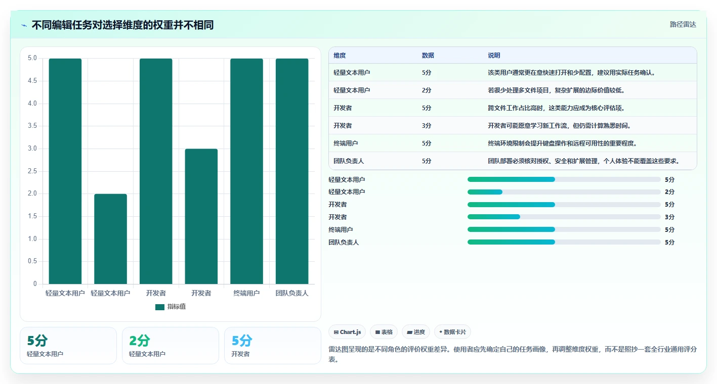Click the description starting 若很少处理多文件项目

557,90
